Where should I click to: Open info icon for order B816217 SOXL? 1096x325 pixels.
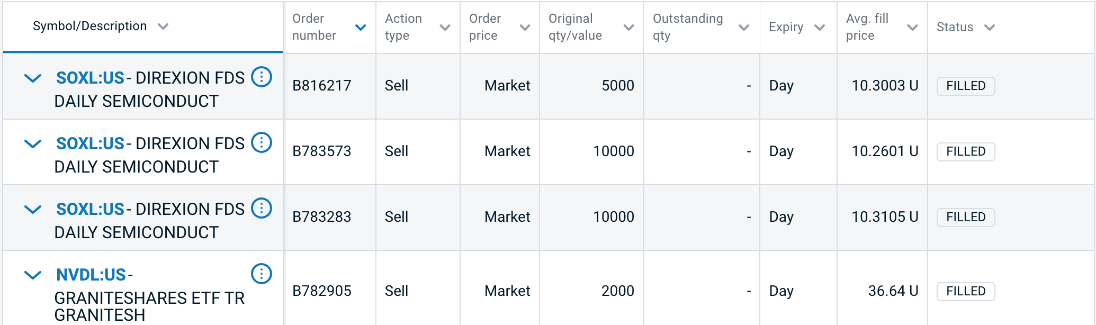(x=261, y=77)
